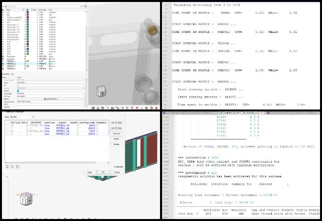
Task: Check the third row checkbox in pretension table
Action: (x=6, y=131)
